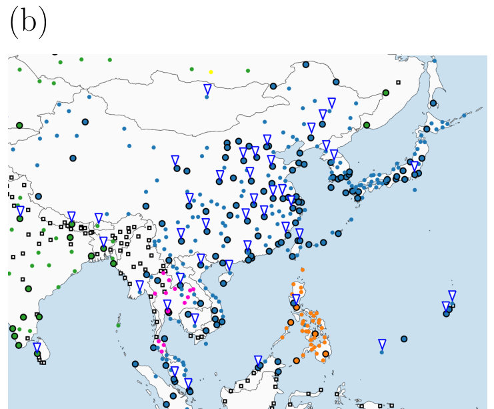Select the triangle marker near Kuala Lumpur
The image size is (494, 409).
coord(175,372)
